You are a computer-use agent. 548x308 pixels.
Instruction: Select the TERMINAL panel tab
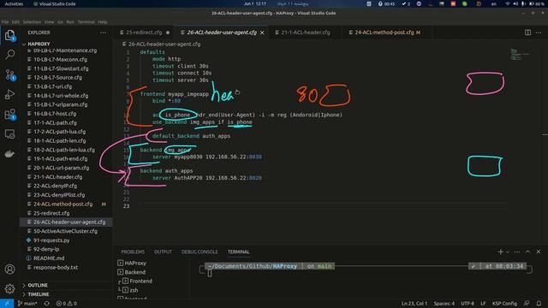[x=239, y=252]
